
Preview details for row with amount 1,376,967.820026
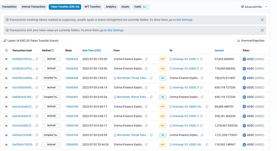coord(6,126)
